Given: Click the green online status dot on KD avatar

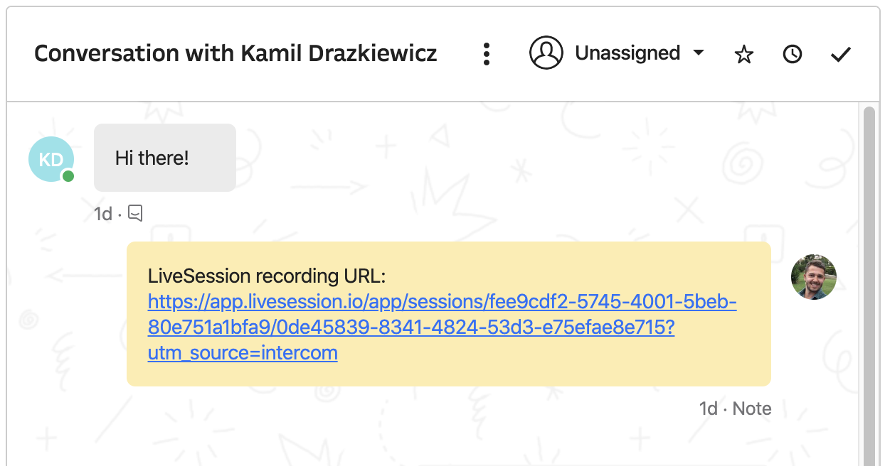Looking at the screenshot, I should point(67,175).
